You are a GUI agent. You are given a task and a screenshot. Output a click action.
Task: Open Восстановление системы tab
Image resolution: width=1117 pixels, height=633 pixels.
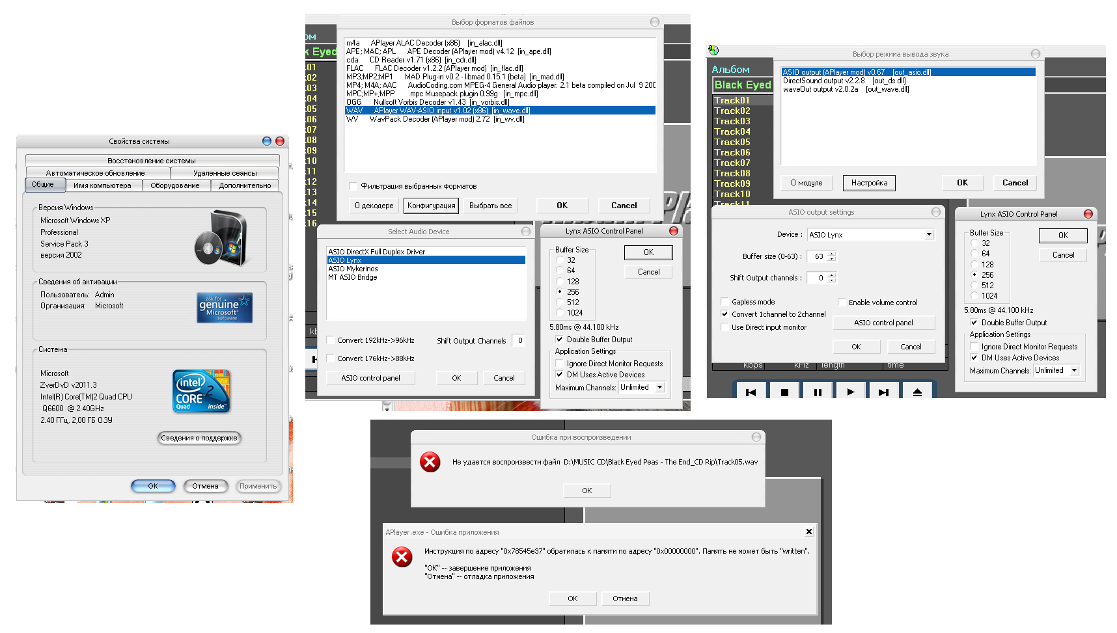(x=152, y=161)
